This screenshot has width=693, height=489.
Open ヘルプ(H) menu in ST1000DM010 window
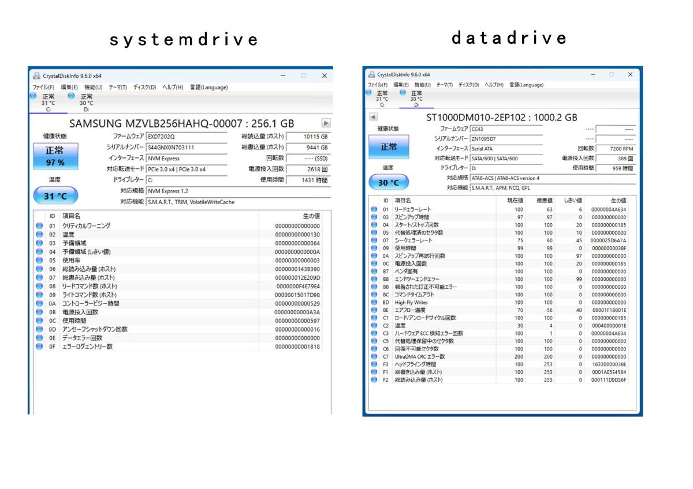click(494, 85)
